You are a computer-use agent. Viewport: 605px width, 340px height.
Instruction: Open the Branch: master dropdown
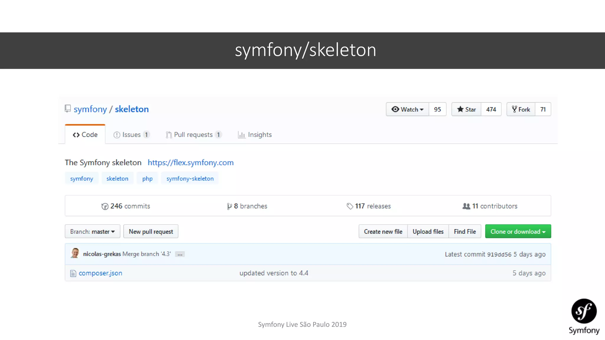pyautogui.click(x=92, y=231)
